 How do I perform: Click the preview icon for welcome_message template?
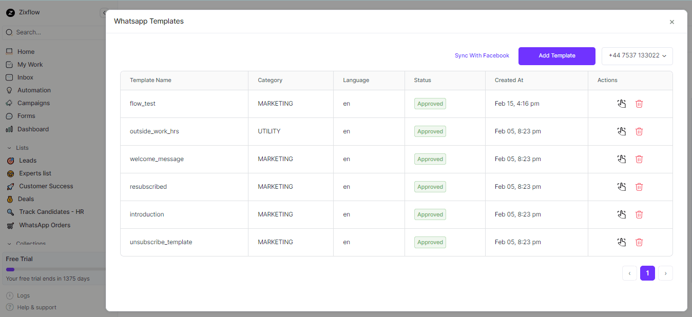tap(622, 159)
